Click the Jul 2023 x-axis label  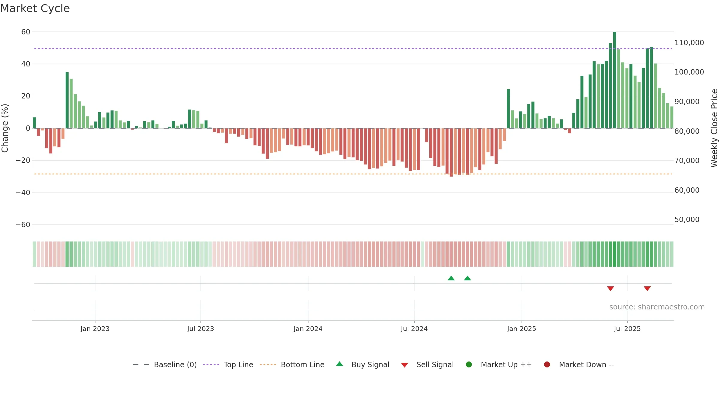click(201, 329)
